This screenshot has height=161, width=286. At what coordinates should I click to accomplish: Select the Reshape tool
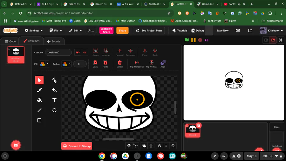(x=54, y=80)
